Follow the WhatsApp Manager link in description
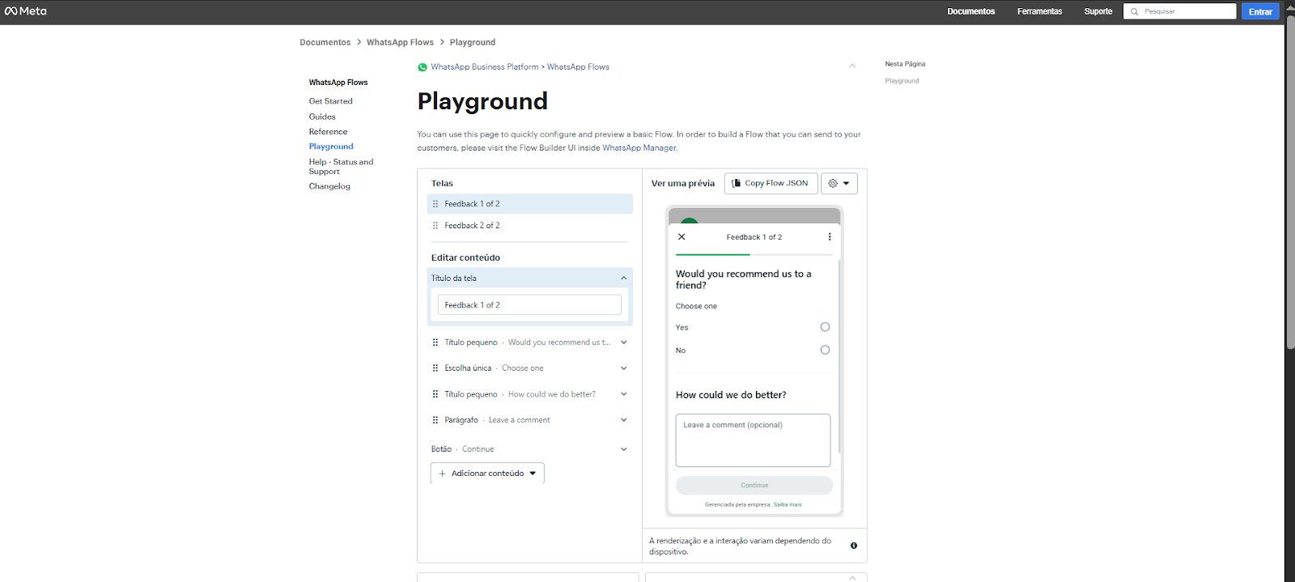Image resolution: width=1295 pixels, height=582 pixels. (x=639, y=148)
